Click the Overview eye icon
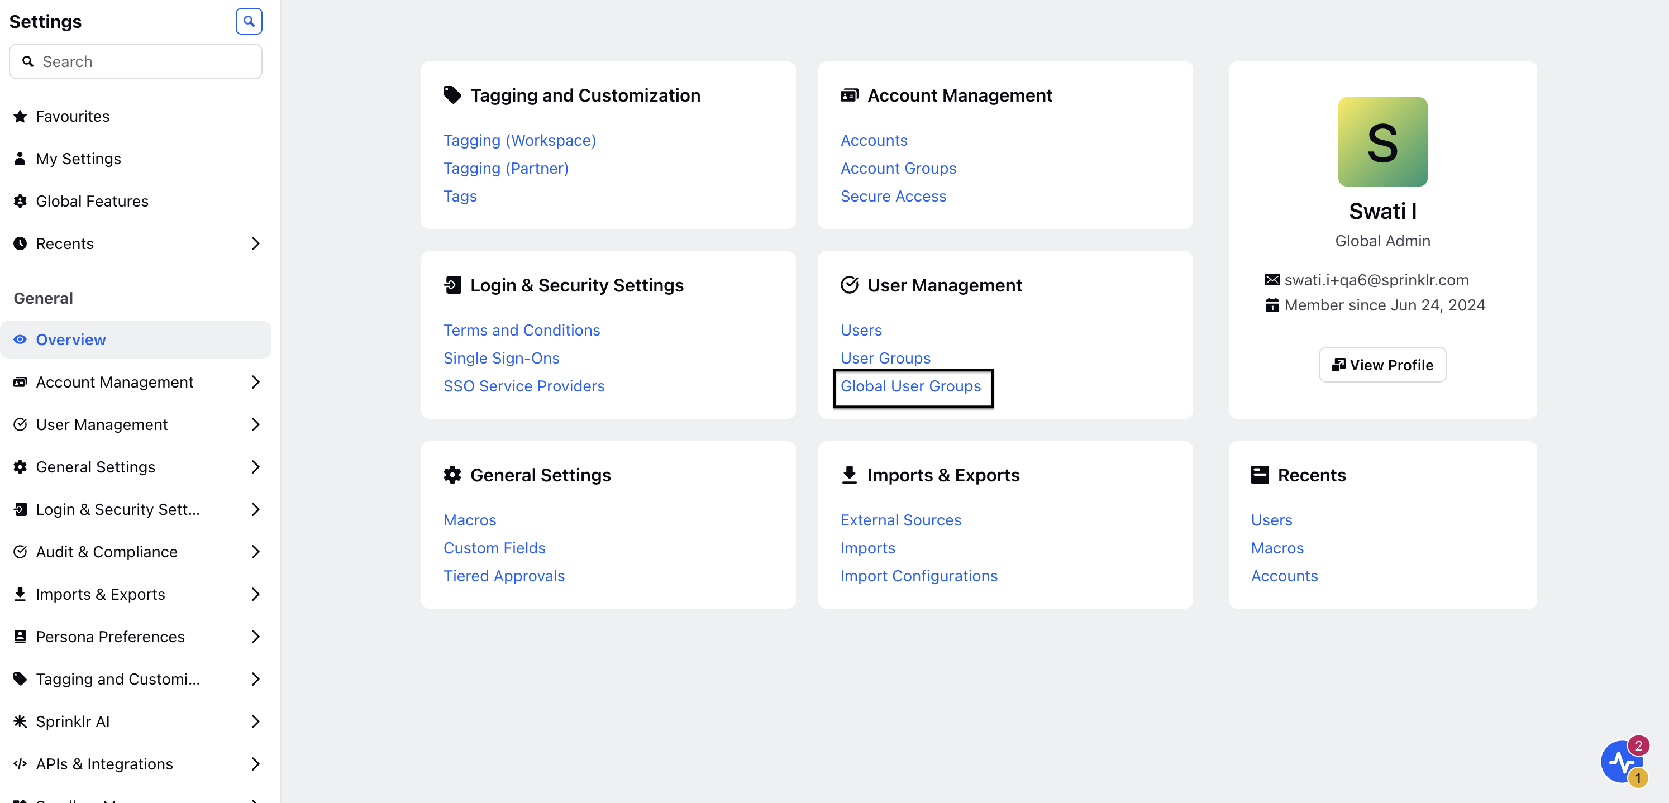 tap(20, 340)
